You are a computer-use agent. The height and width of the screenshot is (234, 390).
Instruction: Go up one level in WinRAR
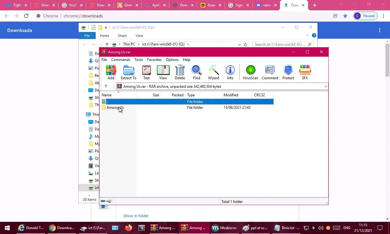pos(106,86)
